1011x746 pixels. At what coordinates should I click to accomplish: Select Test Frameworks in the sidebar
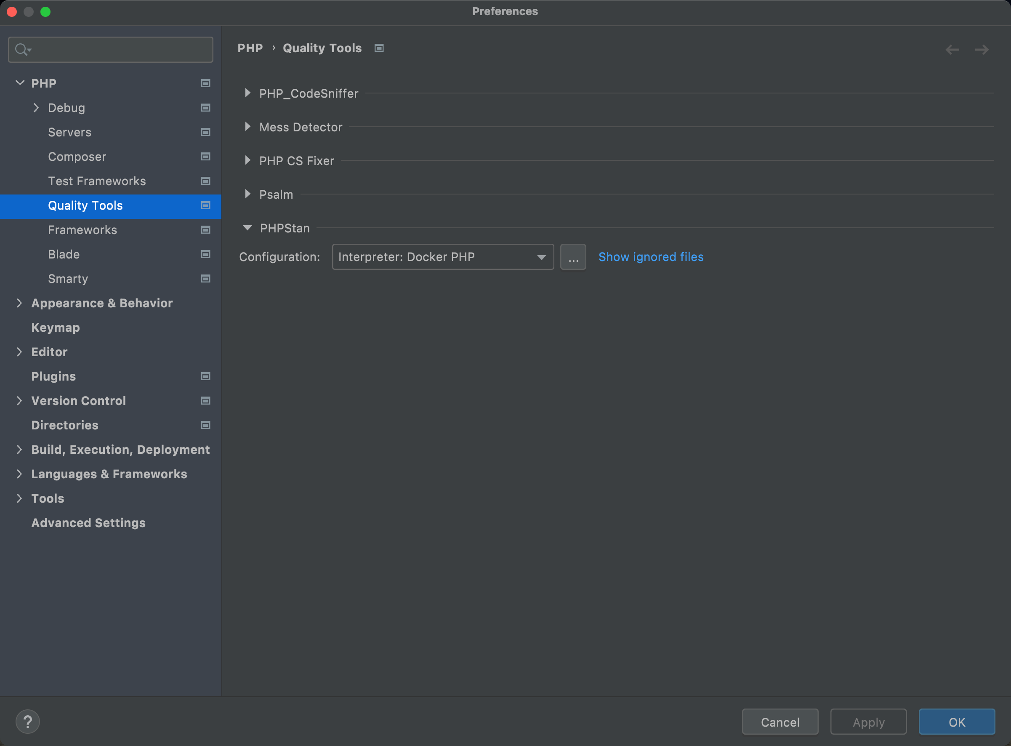96,181
